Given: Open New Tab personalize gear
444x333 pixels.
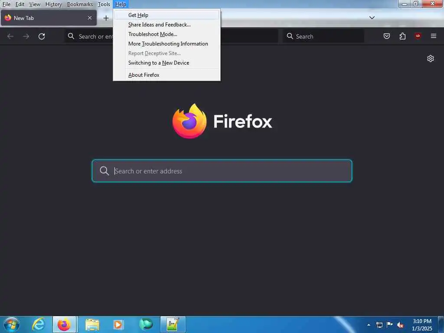Looking at the screenshot, I should coord(431,59).
